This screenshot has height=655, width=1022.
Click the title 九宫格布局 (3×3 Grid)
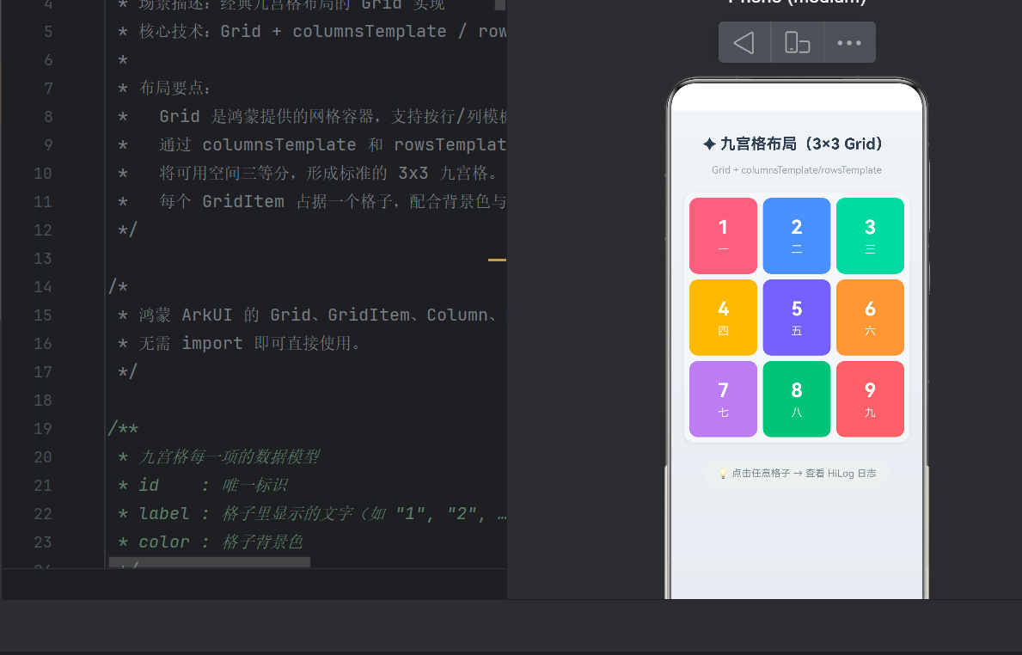pos(793,144)
